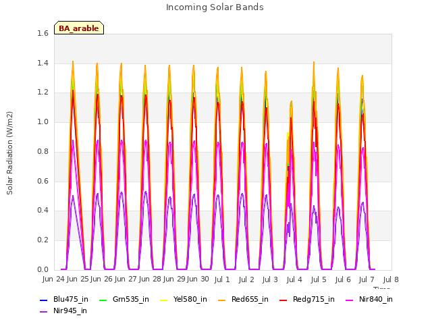Click the Jul 4 x-axis tick label
This screenshot has width=432, height=324.
click(294, 279)
